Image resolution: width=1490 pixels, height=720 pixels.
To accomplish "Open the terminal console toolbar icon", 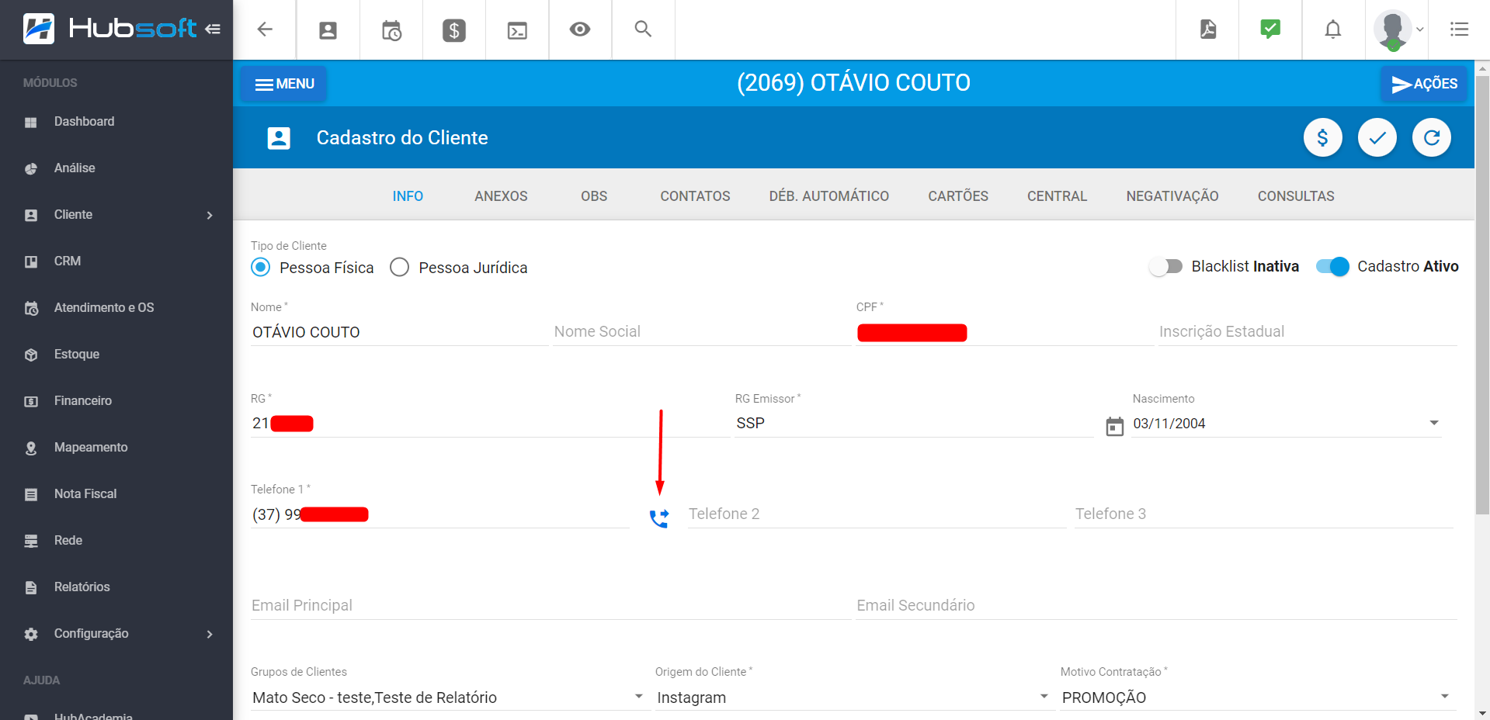I will click(x=517, y=30).
